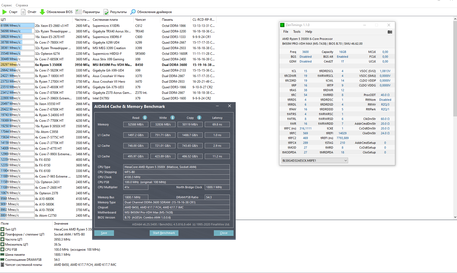
Task: Open the Отчёт report tool
Action: [28, 12]
